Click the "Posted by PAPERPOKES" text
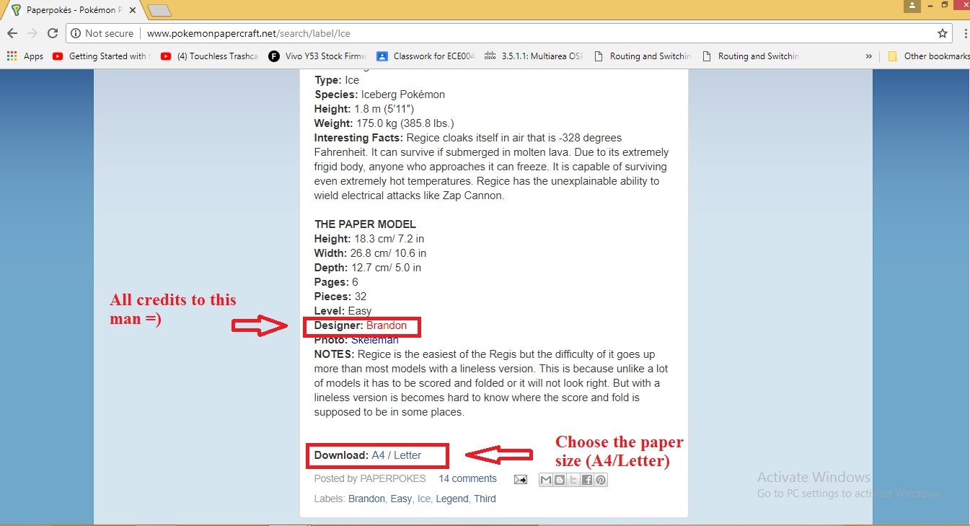This screenshot has height=526, width=970. point(370,478)
